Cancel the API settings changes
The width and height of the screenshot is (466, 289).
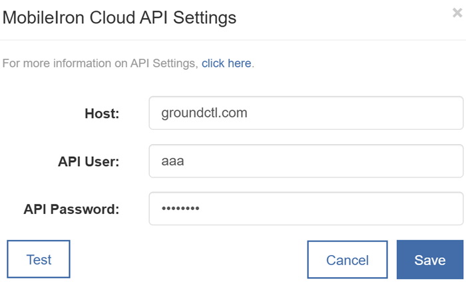coord(348,260)
